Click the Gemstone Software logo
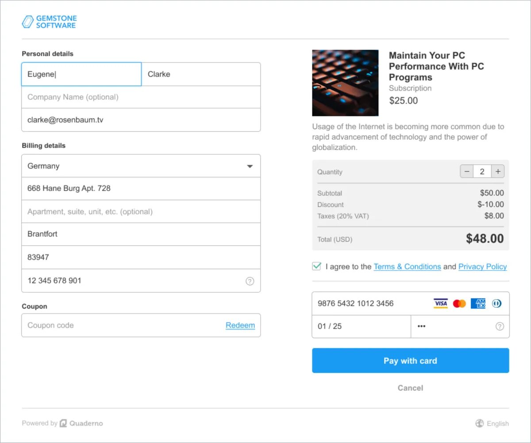 coord(49,22)
